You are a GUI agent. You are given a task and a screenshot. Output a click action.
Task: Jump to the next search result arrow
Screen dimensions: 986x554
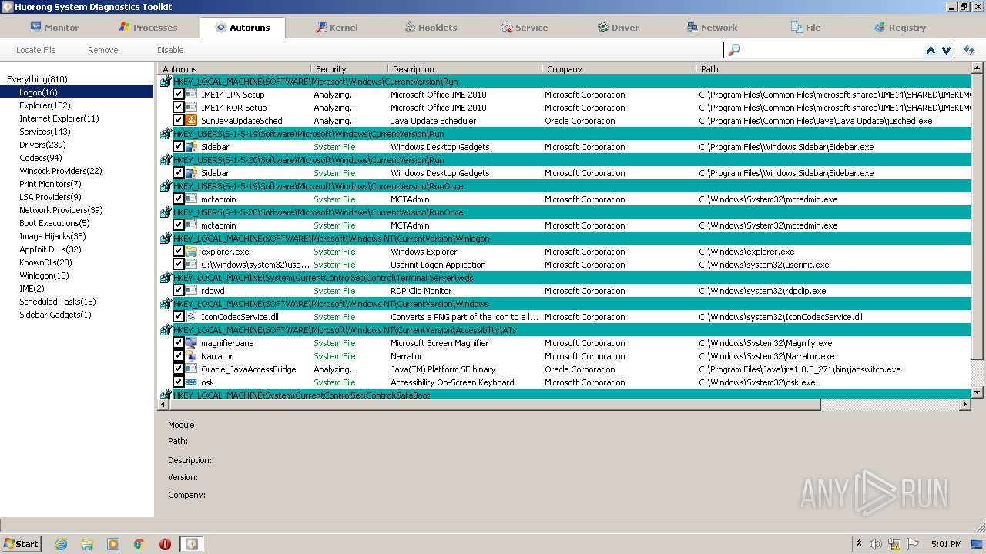coord(947,50)
